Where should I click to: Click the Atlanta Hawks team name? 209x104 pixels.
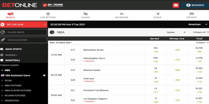[x=92, y=70]
